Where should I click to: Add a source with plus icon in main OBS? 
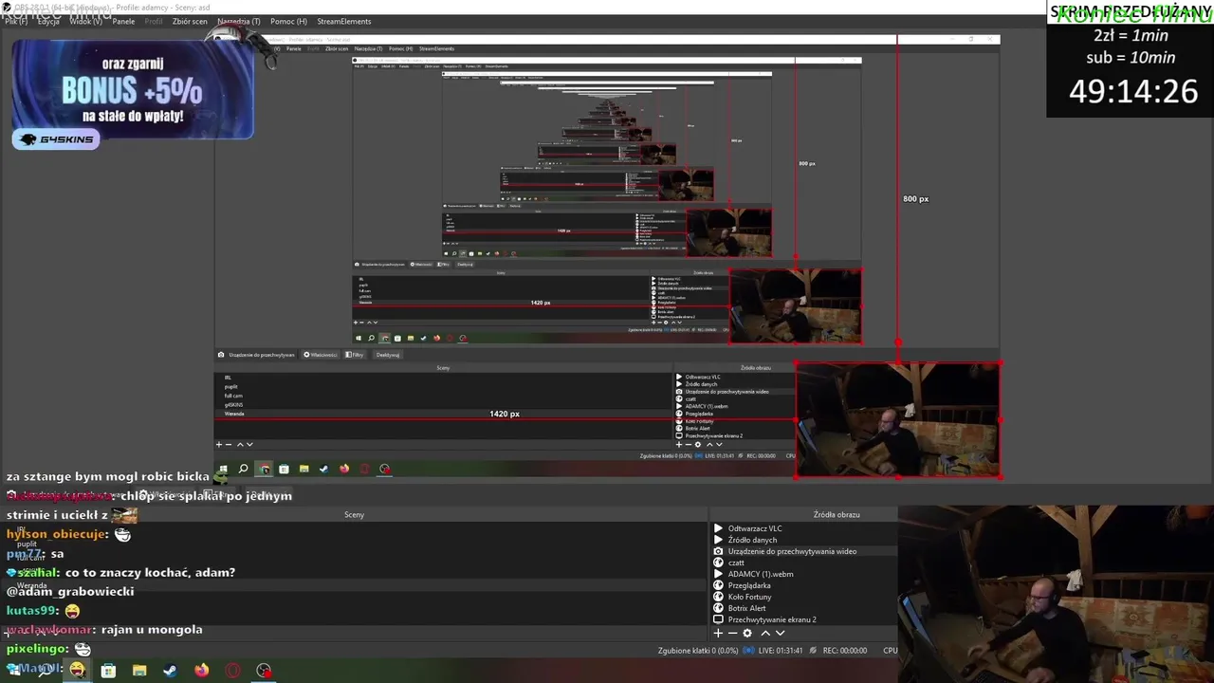click(x=718, y=633)
